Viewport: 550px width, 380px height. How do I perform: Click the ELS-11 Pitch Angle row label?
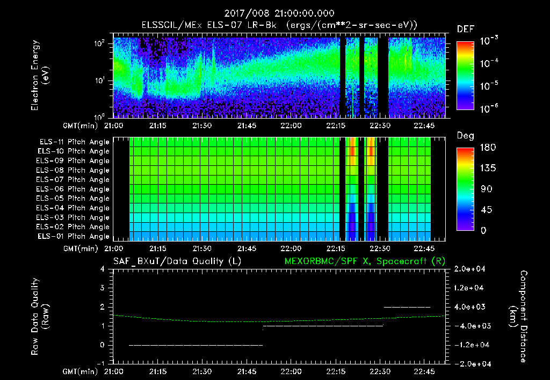(x=74, y=142)
